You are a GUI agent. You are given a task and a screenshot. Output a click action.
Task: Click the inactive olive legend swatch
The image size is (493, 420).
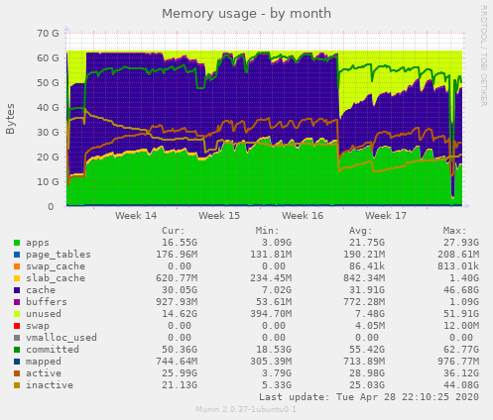17,385
